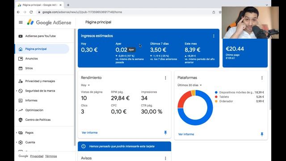This screenshot has width=286, height=161.
Task: Open the hamburger main menu
Action: (21, 22)
